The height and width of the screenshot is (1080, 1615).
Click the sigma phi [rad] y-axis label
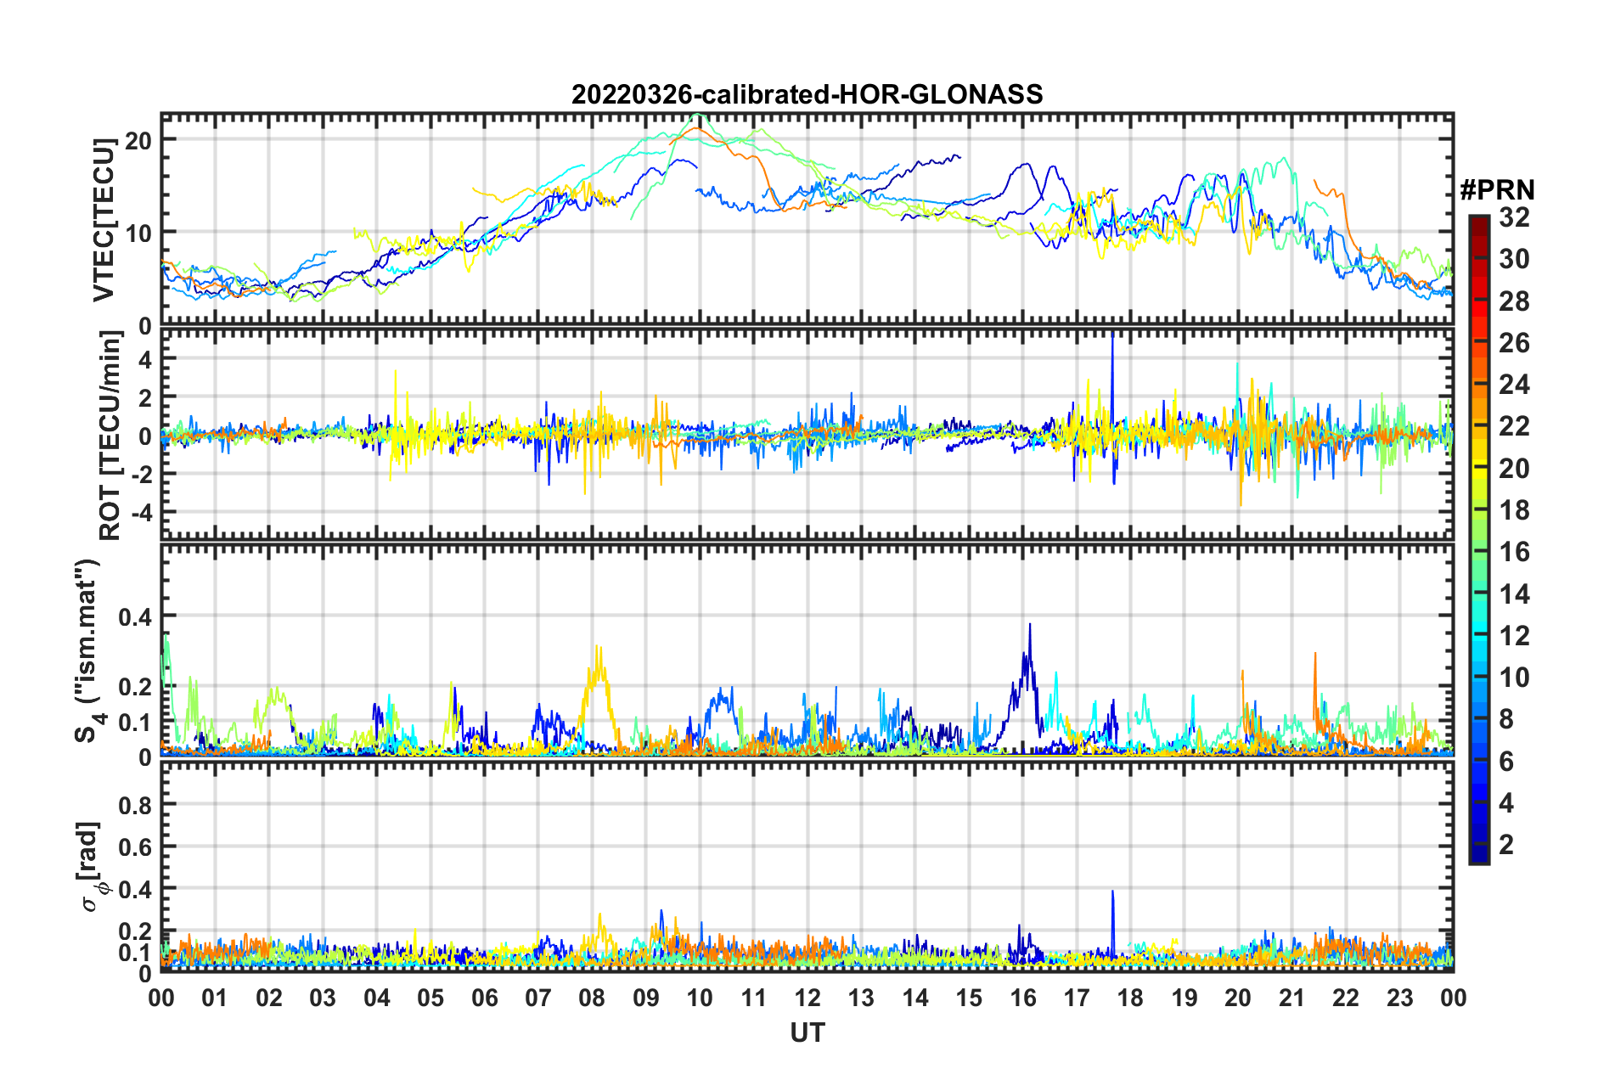click(92, 865)
